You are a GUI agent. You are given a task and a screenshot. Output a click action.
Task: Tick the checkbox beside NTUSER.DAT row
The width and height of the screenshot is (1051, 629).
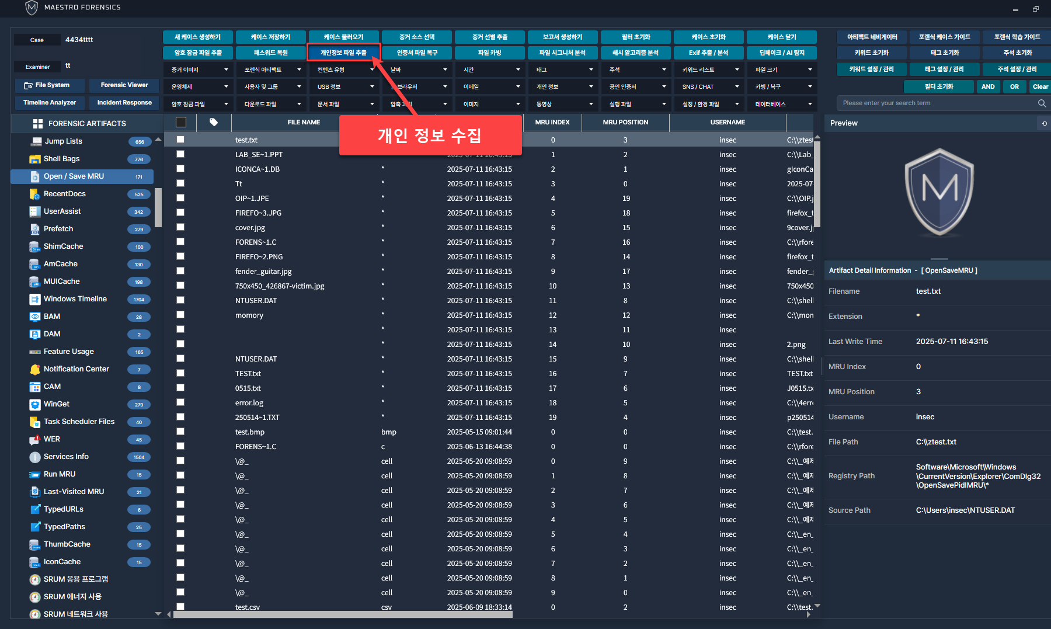[x=180, y=300]
